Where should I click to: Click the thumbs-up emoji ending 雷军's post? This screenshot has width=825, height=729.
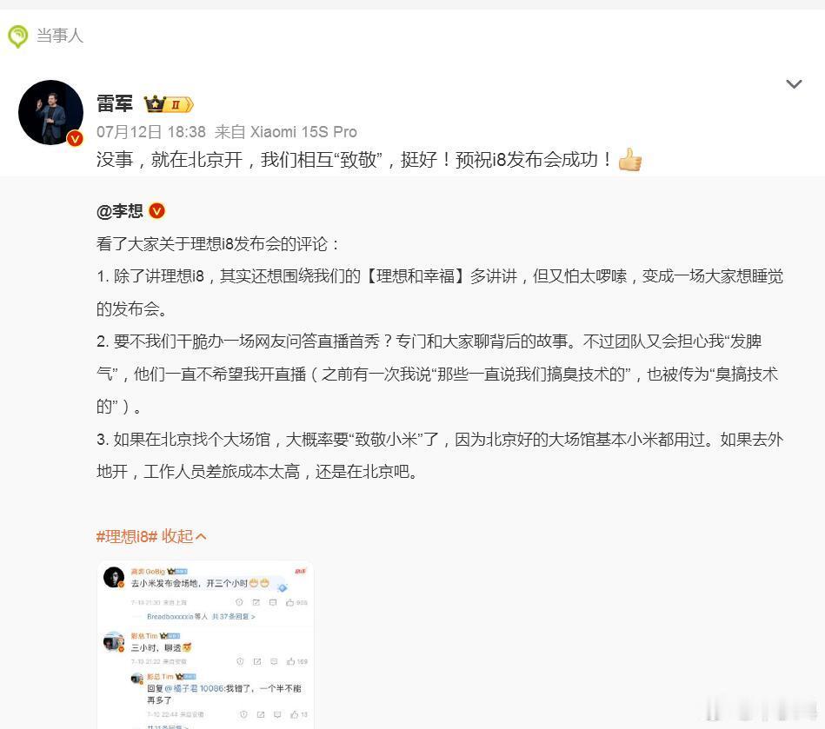[629, 159]
